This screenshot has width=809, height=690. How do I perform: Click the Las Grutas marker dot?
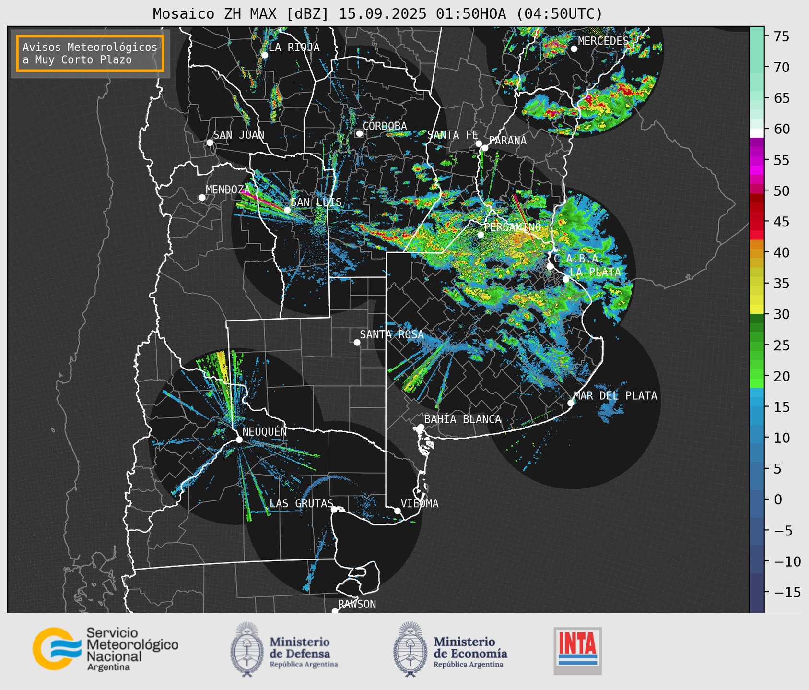tap(334, 510)
